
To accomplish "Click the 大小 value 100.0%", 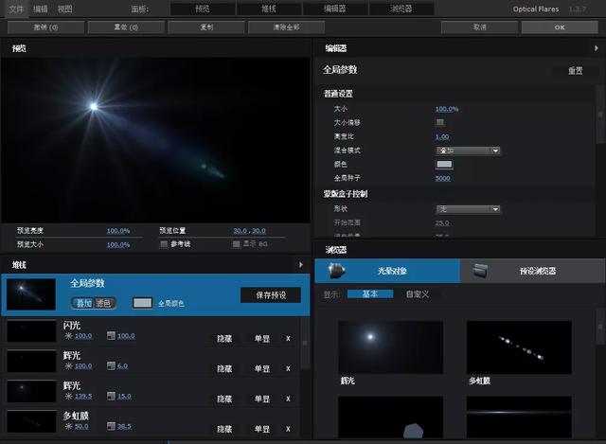I will click(447, 109).
